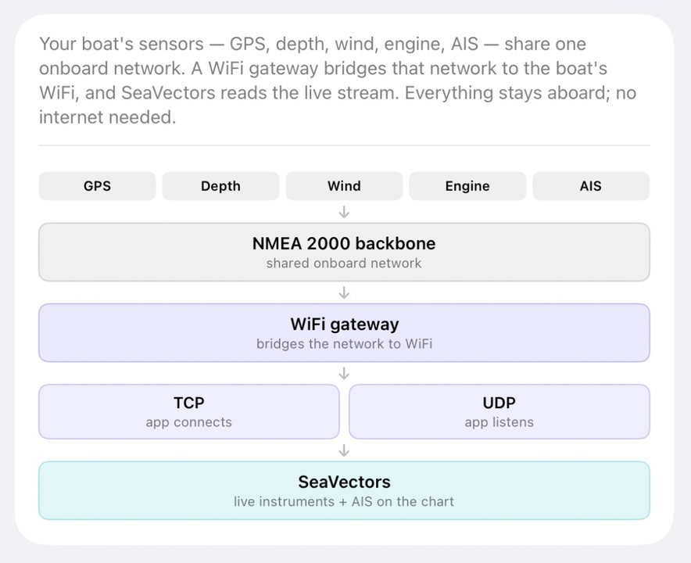This screenshot has width=691, height=563.
Task: Click the Depth sensor box
Action: click(220, 186)
